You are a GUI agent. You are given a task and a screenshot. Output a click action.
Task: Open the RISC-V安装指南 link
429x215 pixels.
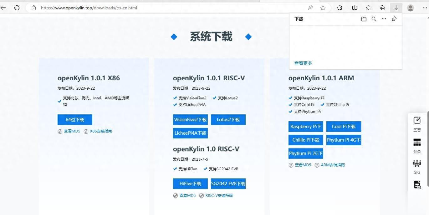[219, 196]
